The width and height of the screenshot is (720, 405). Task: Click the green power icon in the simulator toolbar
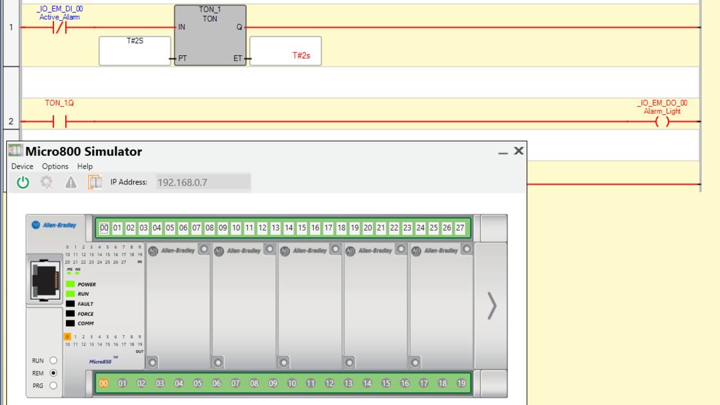[22, 182]
